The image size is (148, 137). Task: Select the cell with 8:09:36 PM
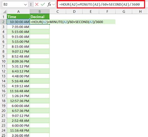tap(18, 61)
